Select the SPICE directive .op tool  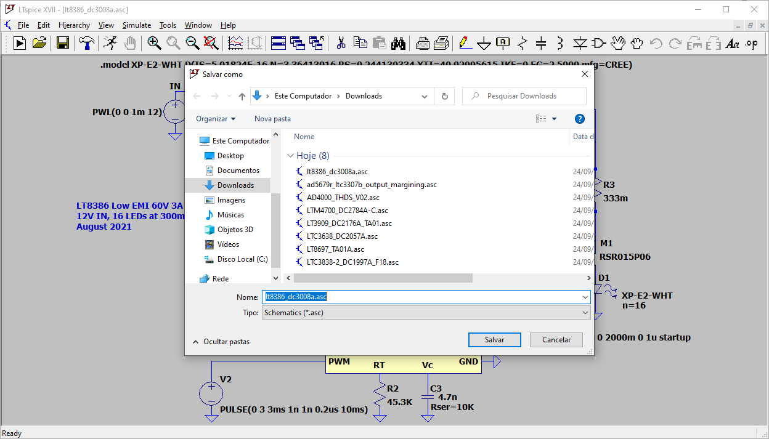(x=751, y=43)
